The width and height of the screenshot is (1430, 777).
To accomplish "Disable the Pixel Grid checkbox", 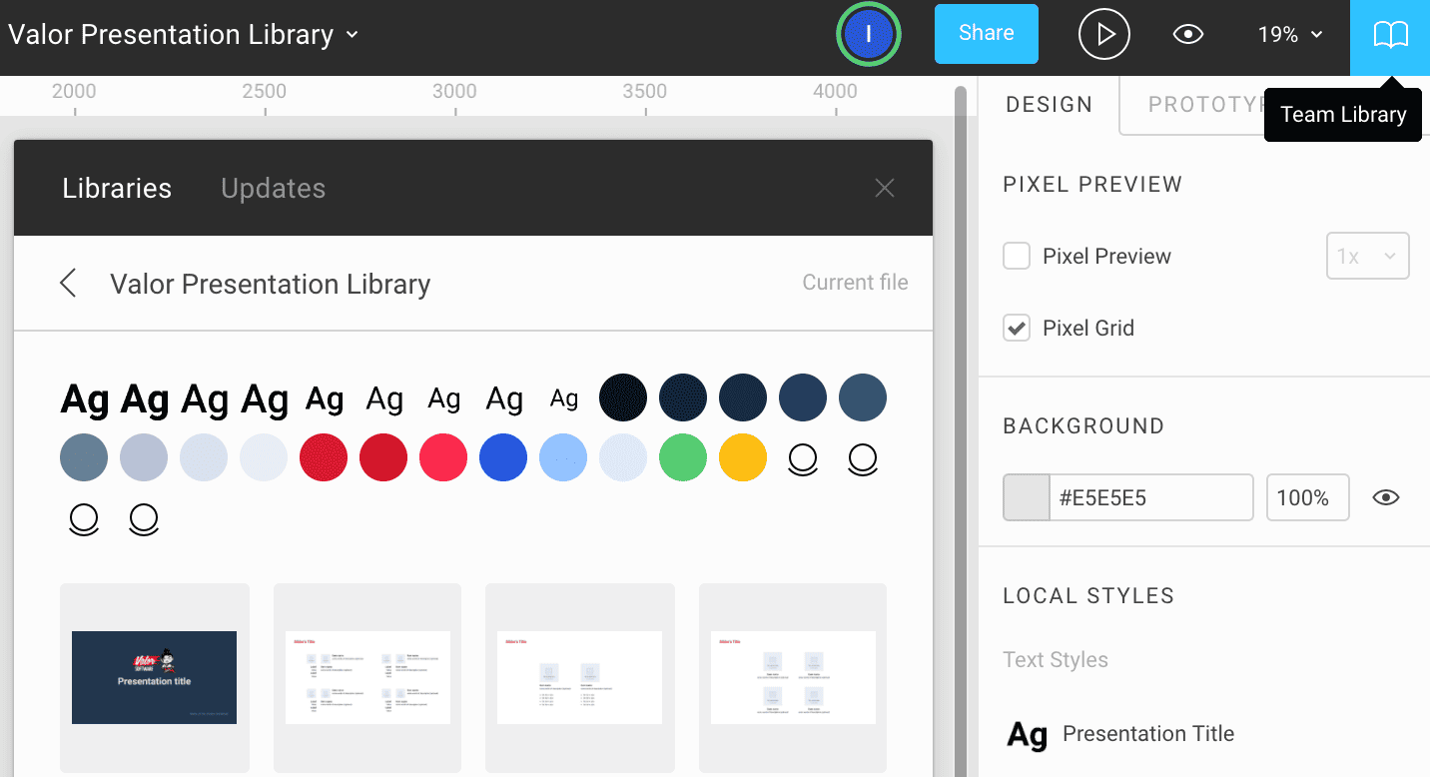I will click(x=1016, y=327).
